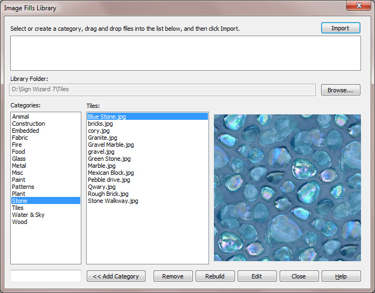Close the window with the X button
This screenshot has width=375, height=293.
pos(358,5)
